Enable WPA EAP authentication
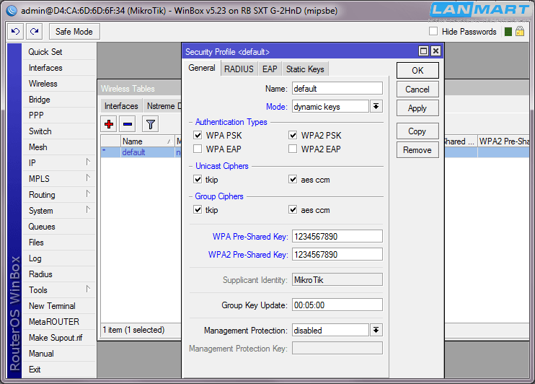Image resolution: width=535 pixels, height=384 pixels. pyautogui.click(x=198, y=149)
